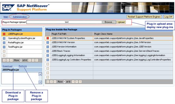Click Restart Support Platform Engines button
Screen dimensions: 175x104
(x=144, y=17)
